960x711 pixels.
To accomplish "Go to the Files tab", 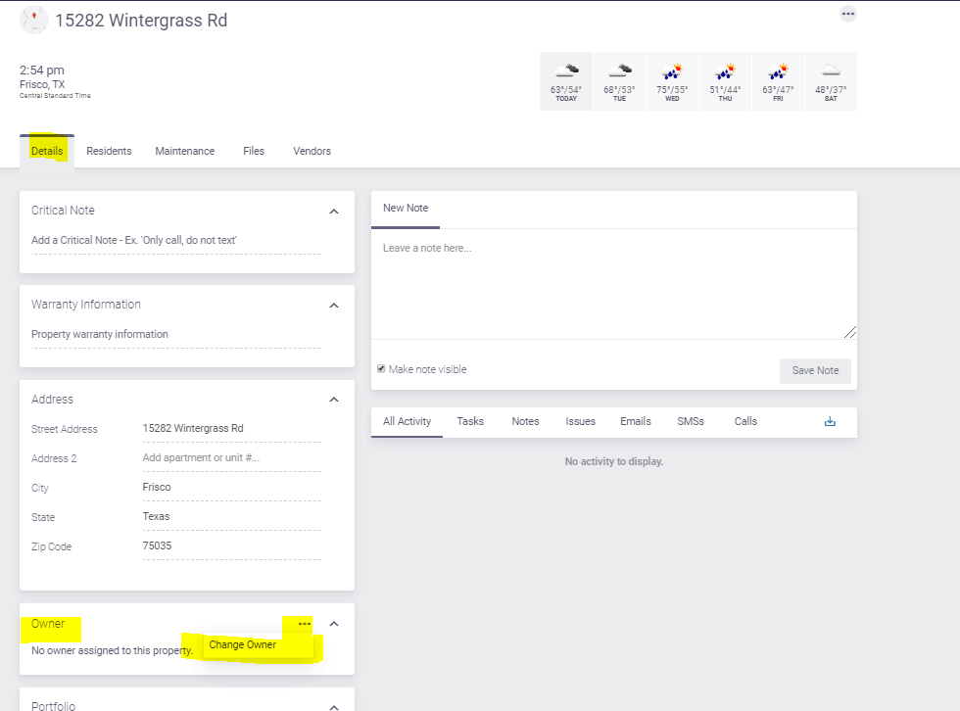I will coord(254,151).
